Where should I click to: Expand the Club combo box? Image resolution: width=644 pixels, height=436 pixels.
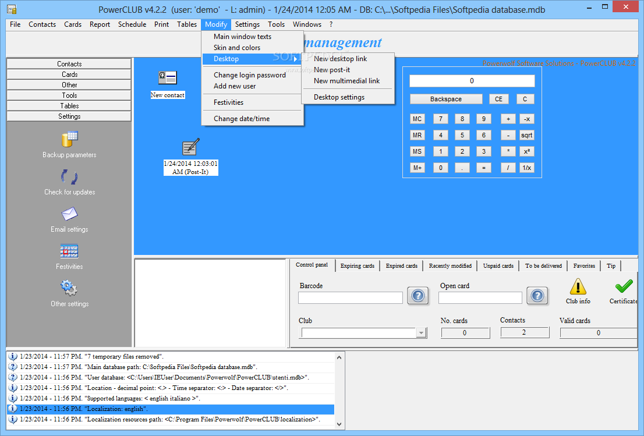pyautogui.click(x=421, y=333)
